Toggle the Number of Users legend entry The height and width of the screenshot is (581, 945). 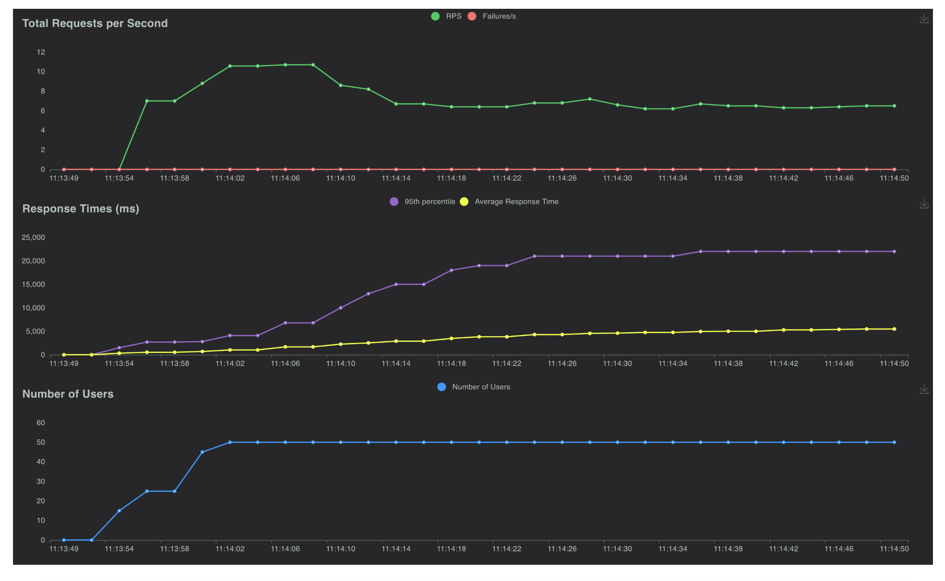[x=473, y=387]
